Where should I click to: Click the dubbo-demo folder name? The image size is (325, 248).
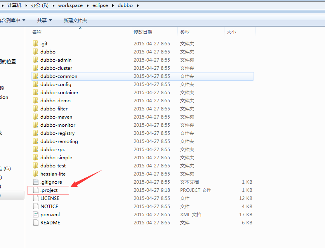pyautogui.click(x=56, y=100)
